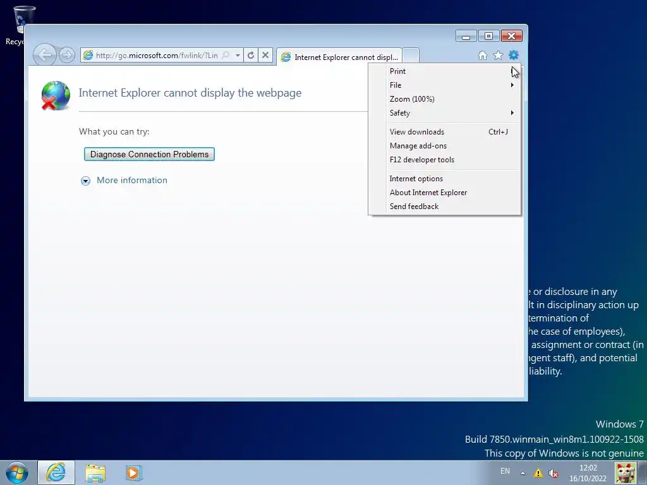Show hidden tray icons arrow

[523, 473]
